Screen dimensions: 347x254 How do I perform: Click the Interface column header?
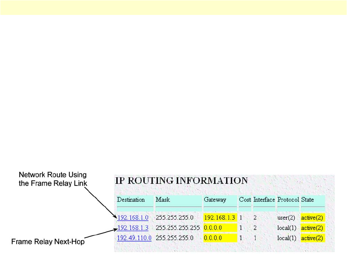click(x=264, y=200)
